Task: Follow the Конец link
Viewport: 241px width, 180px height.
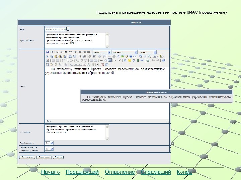Action: point(184,172)
